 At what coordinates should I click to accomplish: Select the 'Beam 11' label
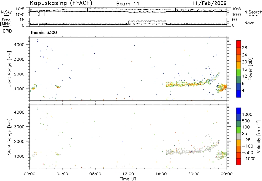pyautogui.click(x=128, y=4)
